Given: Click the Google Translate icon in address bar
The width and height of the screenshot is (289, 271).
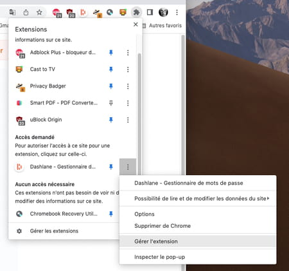Looking at the screenshot, I should [12, 12].
